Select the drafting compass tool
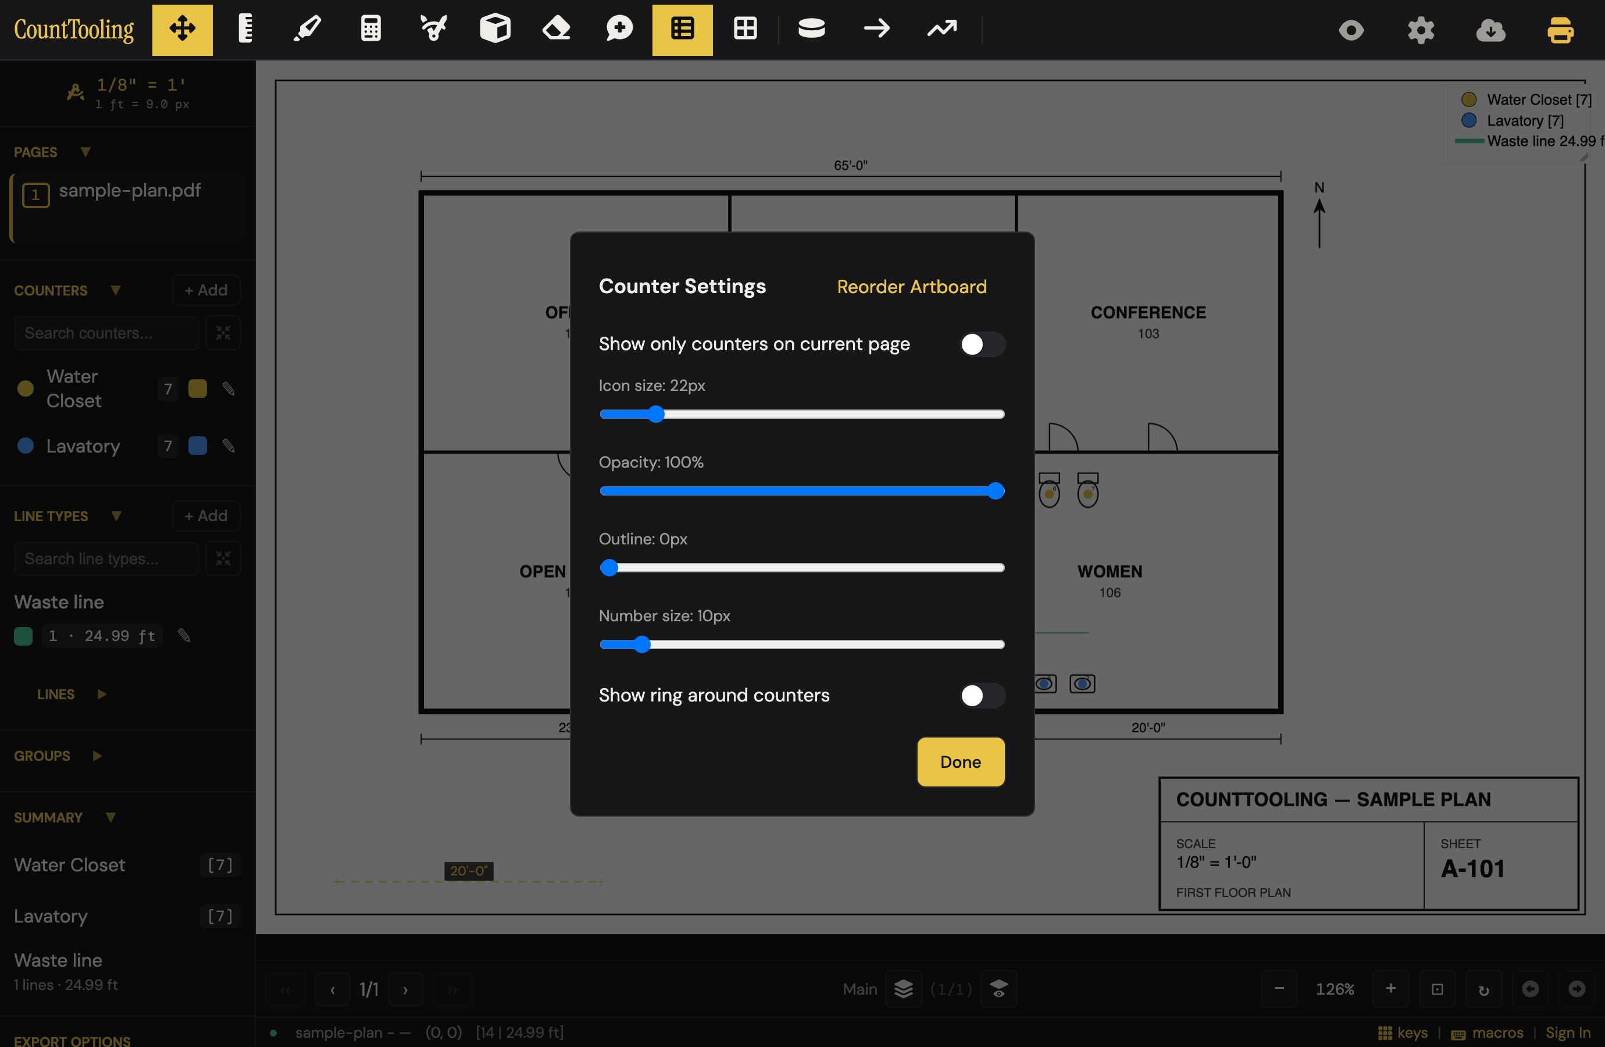Image resolution: width=1605 pixels, height=1047 pixels. (433, 30)
